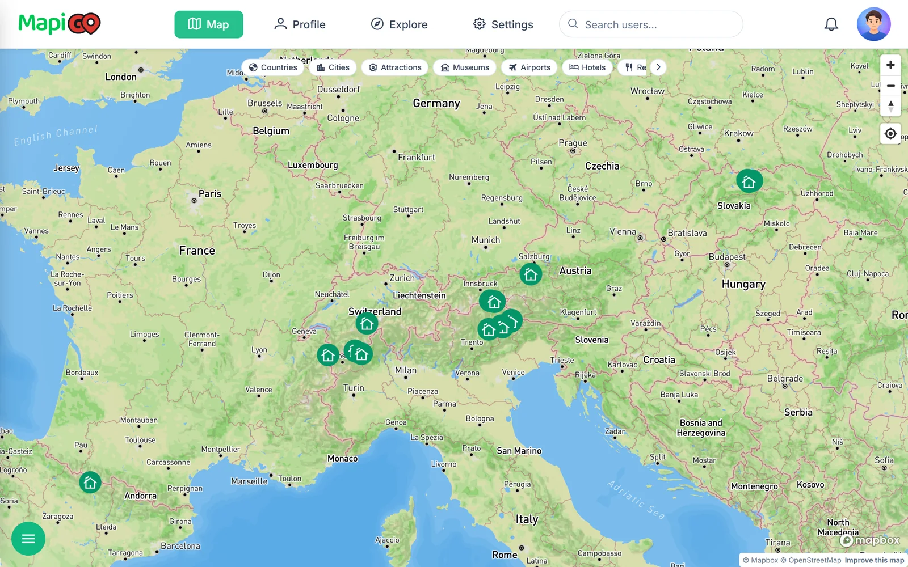The image size is (908, 567).
Task: Click the Paris city label
Action: click(x=210, y=194)
